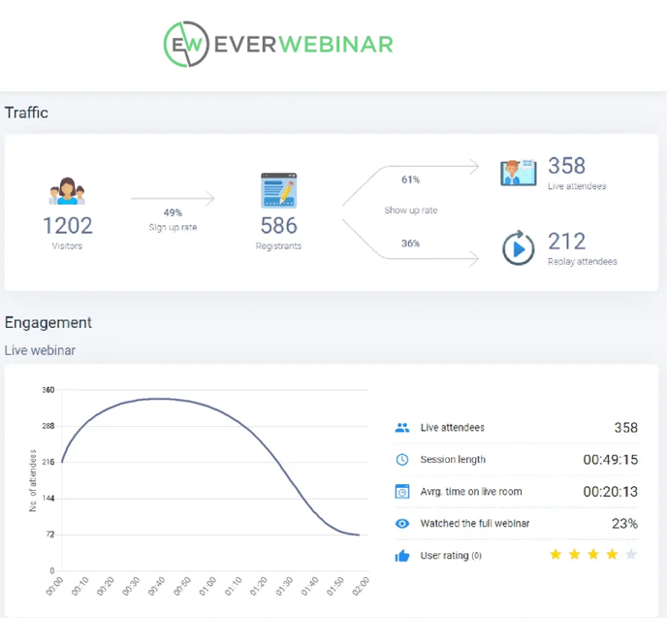Click the User rating (0) label
Viewport: 667px width, 618px height.
451,556
